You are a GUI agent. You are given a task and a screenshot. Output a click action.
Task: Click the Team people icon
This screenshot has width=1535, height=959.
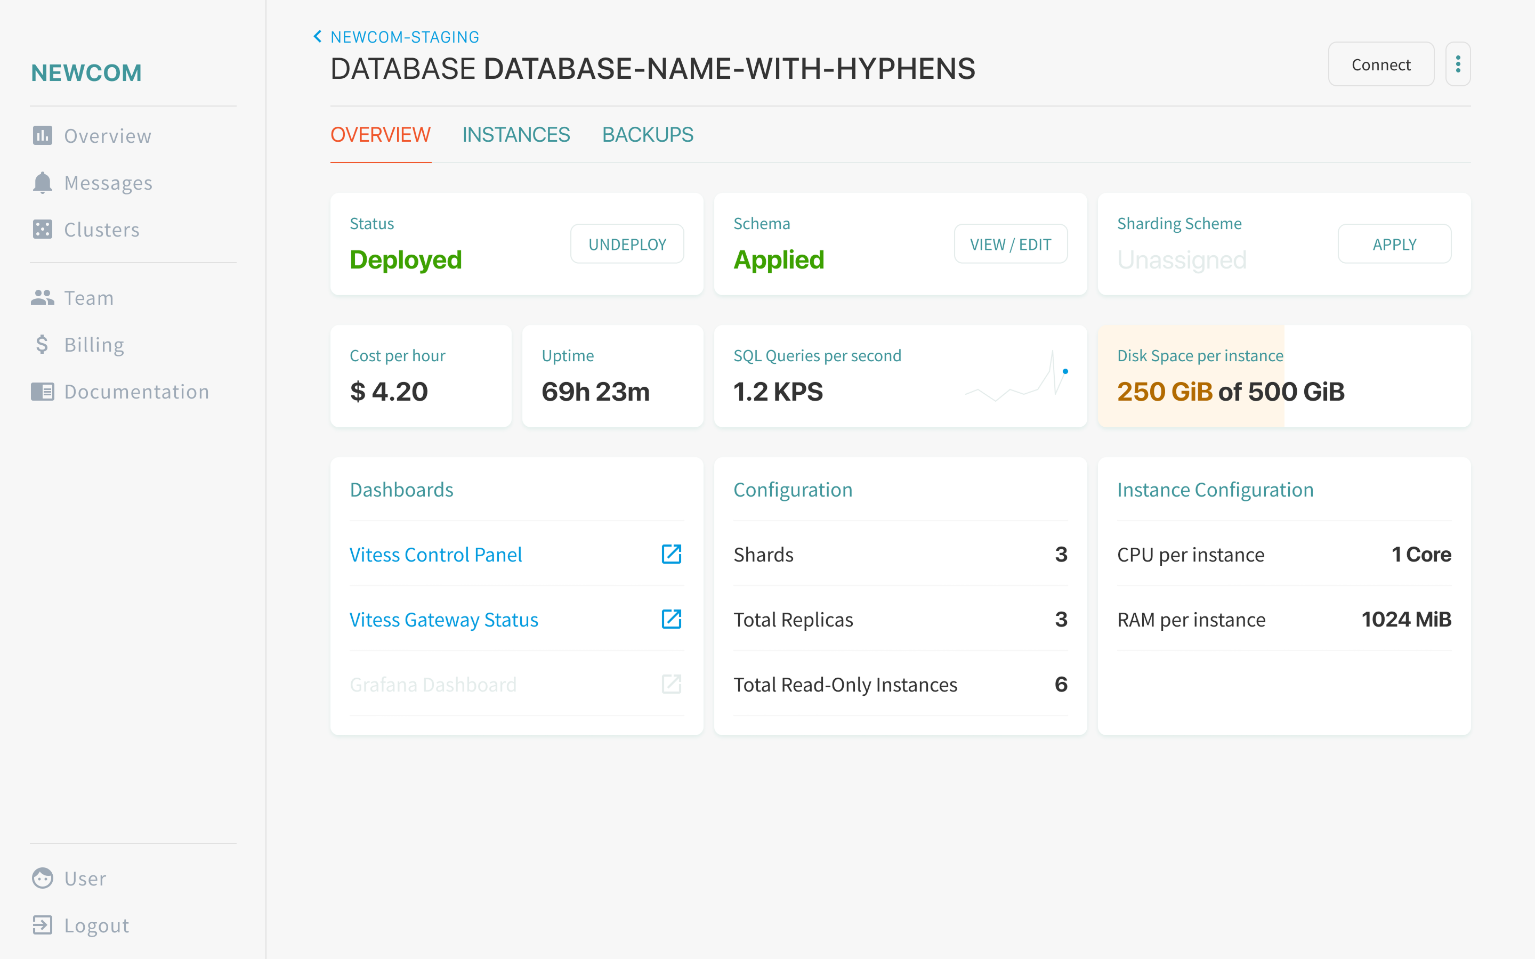(x=43, y=297)
